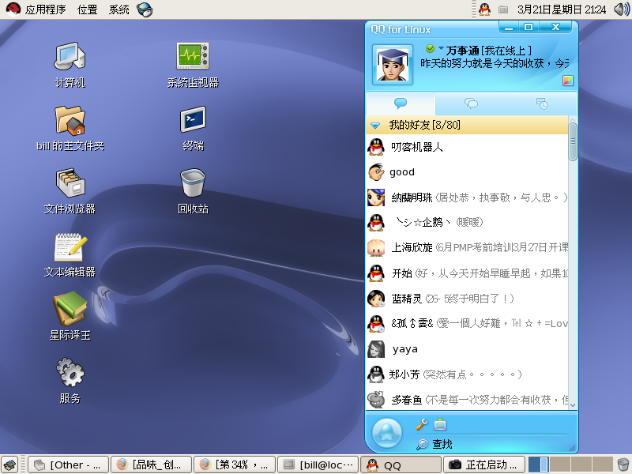This screenshot has height=474, width=632.
Task: Open the online status dropdown arrow
Action: tap(441, 49)
